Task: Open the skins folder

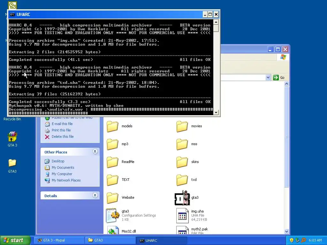Action: tap(182, 162)
